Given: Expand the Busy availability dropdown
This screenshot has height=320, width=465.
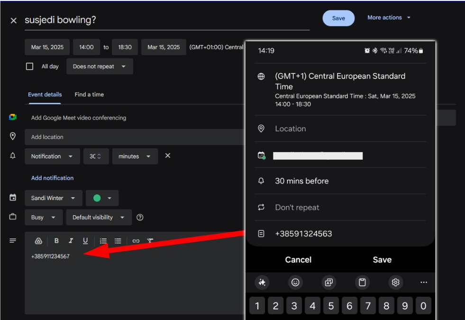Looking at the screenshot, I should pyautogui.click(x=44, y=217).
